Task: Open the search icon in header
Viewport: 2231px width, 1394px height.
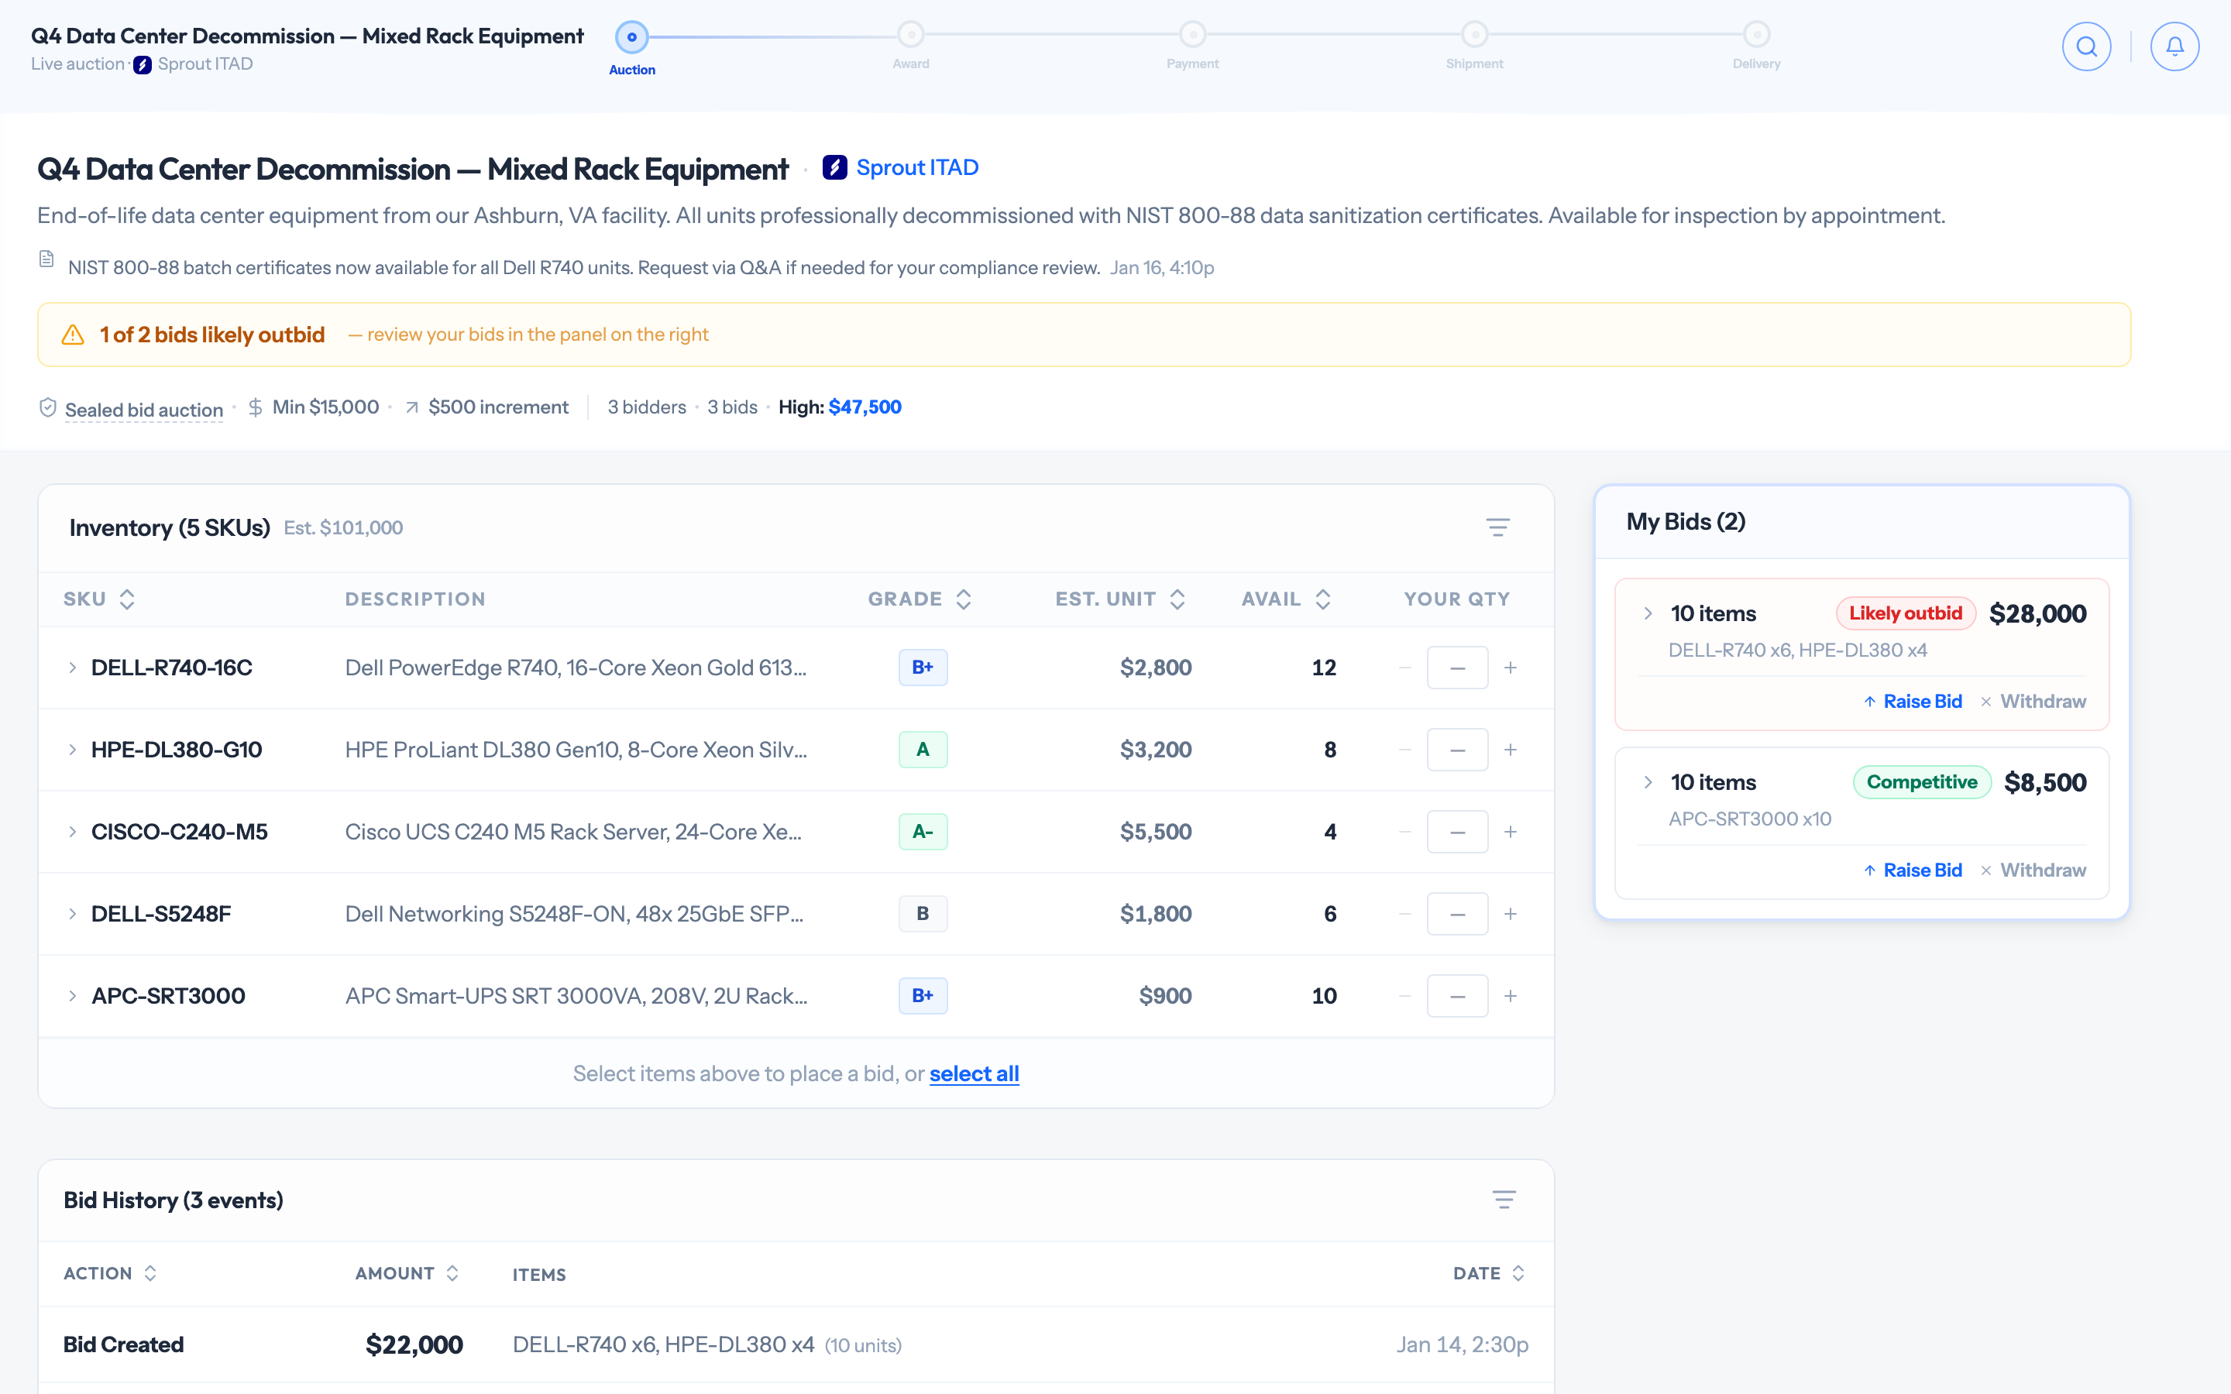Action: 2086,46
